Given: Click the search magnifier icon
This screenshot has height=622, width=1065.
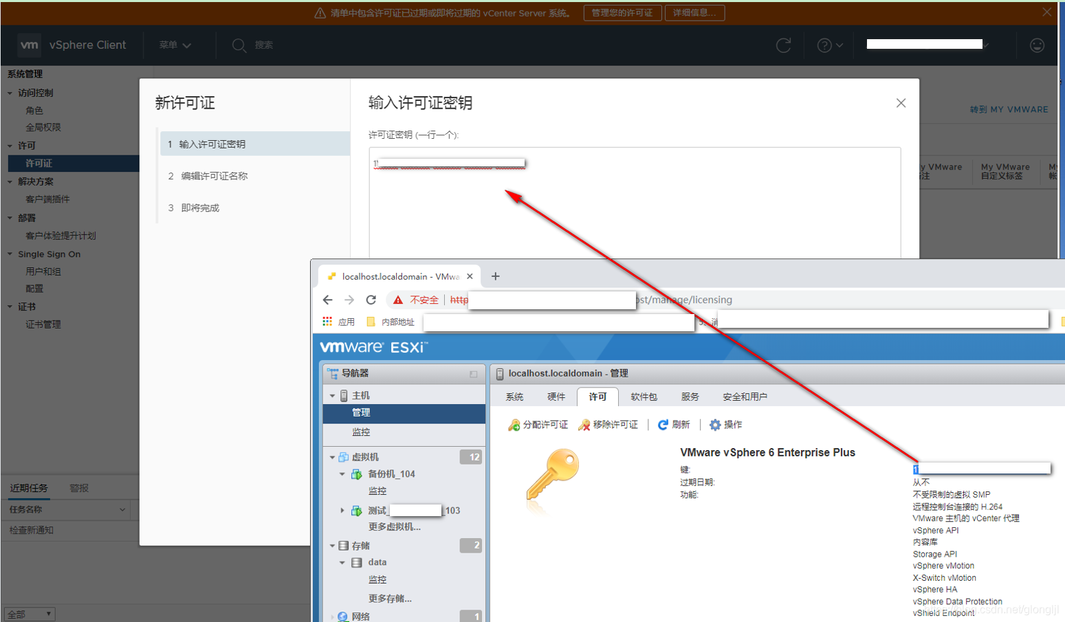Looking at the screenshot, I should 239,45.
